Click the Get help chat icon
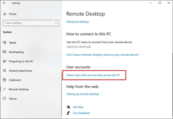This screenshot has height=119, width=173. pos(68,107)
